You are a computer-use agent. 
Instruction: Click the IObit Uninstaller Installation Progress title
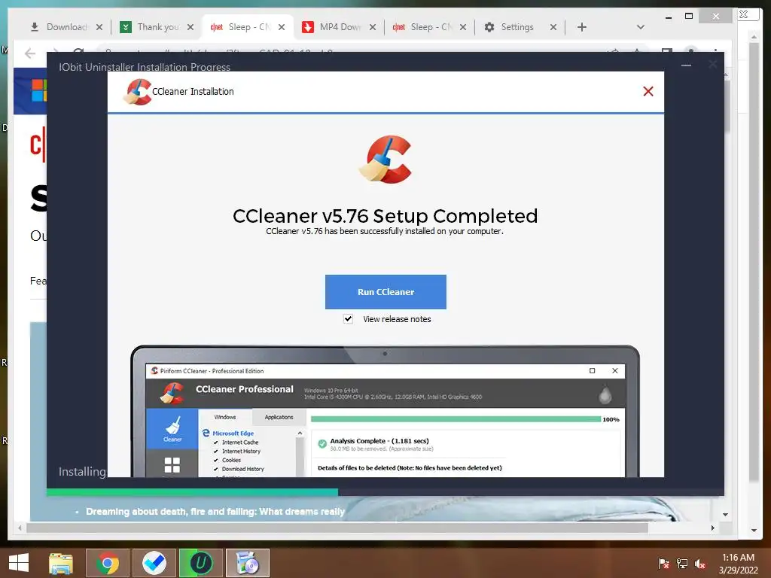145,67
